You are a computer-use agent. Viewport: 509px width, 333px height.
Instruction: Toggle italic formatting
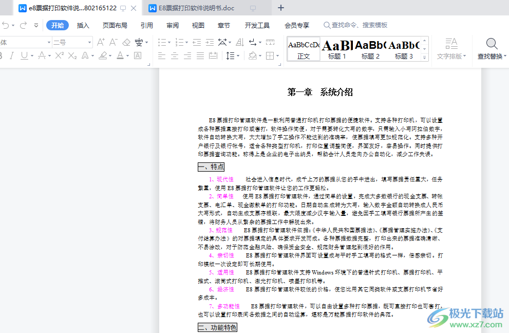[12, 55]
